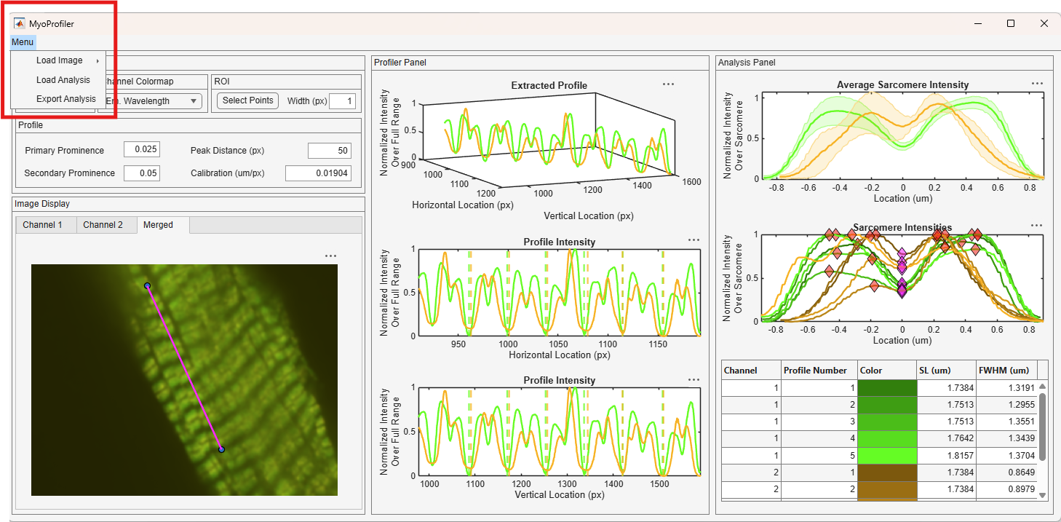The width and height of the screenshot is (1061, 522).
Task: Select the FWHM cell 0.8979
Action: [1006, 489]
